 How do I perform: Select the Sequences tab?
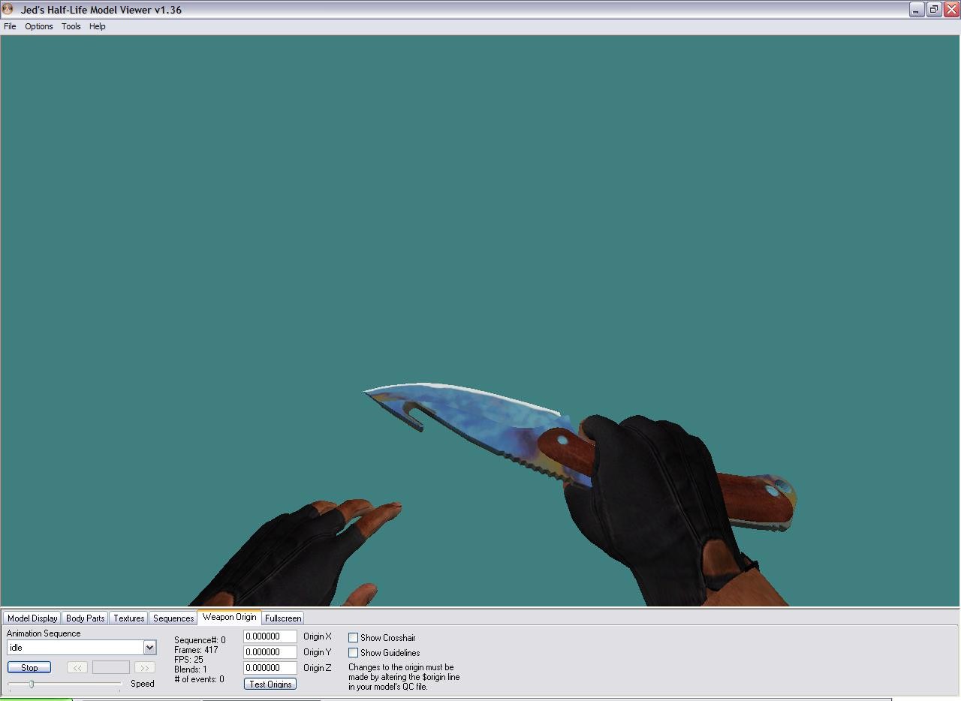click(173, 618)
